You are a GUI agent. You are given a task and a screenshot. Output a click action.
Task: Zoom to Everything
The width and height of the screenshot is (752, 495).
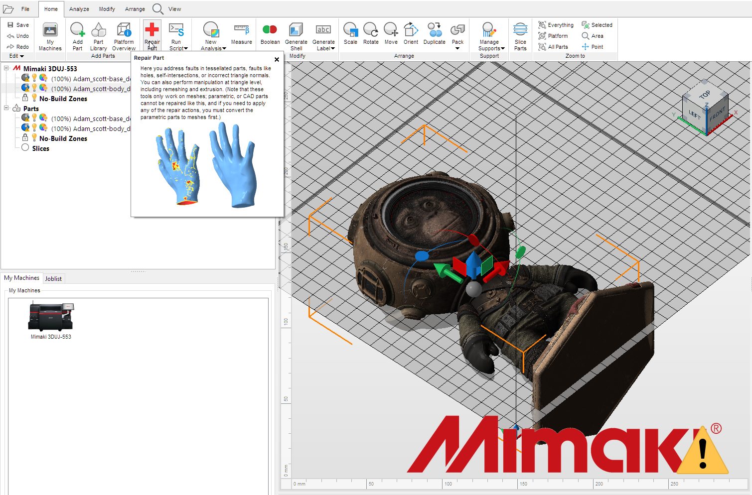point(556,25)
